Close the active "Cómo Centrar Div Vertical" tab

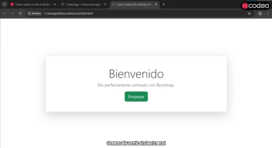[156, 5]
